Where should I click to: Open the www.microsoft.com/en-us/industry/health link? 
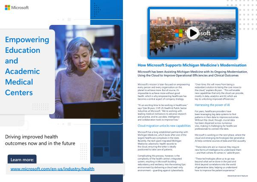pyautogui.click(x=52, y=169)
